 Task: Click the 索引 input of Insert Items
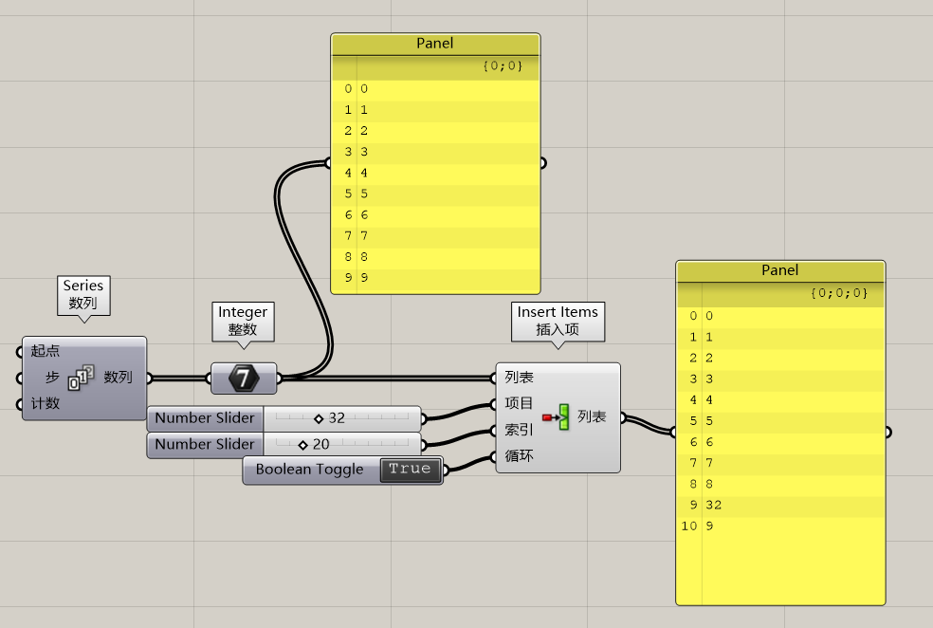click(x=519, y=430)
